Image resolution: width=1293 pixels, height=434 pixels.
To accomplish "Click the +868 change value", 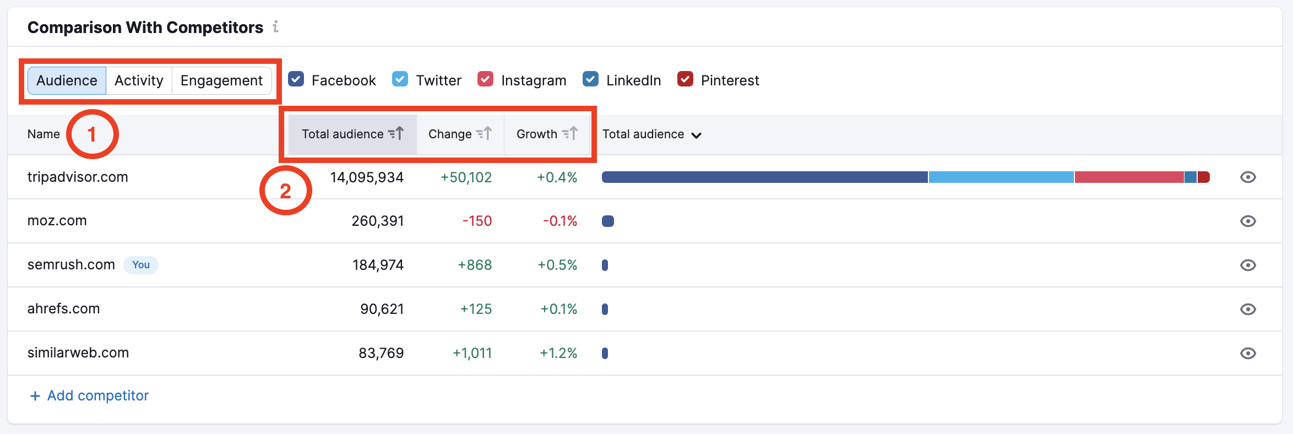I will coord(475,265).
